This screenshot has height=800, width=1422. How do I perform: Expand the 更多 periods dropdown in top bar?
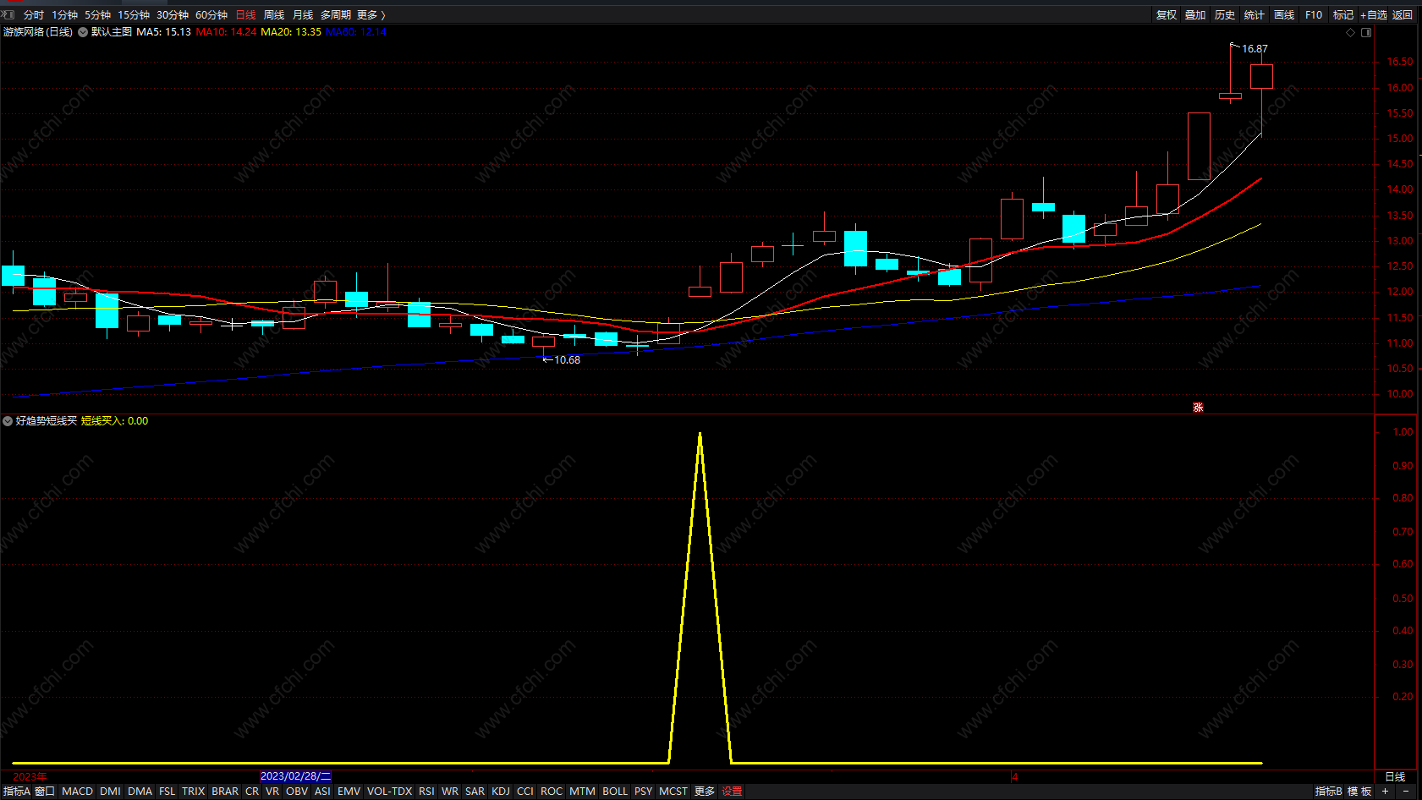click(x=371, y=15)
